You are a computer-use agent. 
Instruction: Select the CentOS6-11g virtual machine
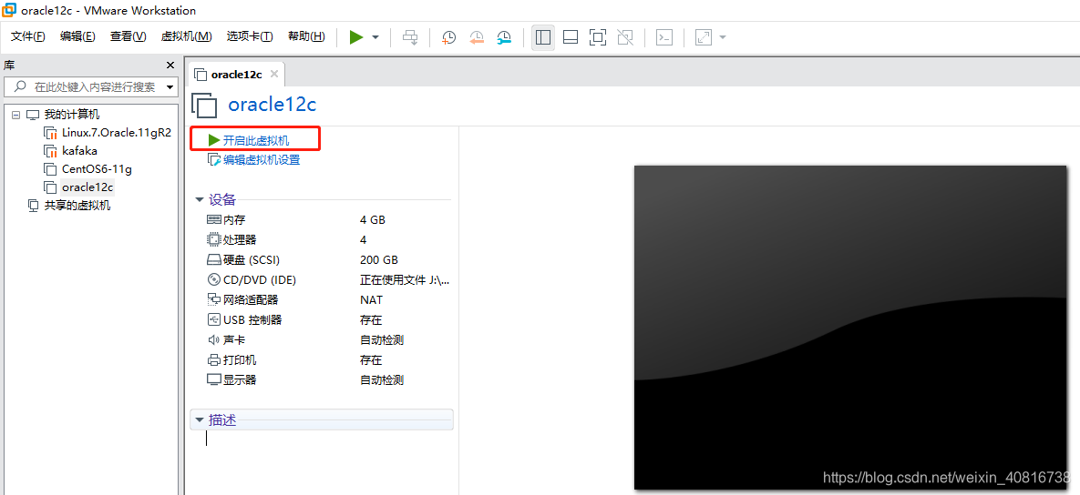click(x=97, y=168)
